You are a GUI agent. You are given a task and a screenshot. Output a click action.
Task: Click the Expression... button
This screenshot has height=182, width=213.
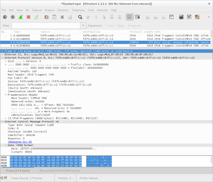click(x=96, y=25)
